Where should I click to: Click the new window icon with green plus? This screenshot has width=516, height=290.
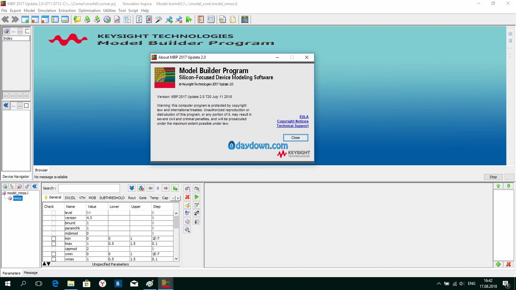click(x=25, y=19)
